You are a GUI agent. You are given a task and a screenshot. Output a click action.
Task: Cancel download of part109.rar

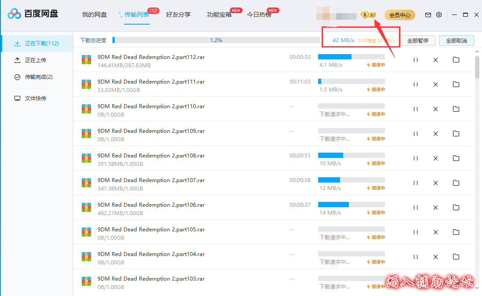point(435,134)
